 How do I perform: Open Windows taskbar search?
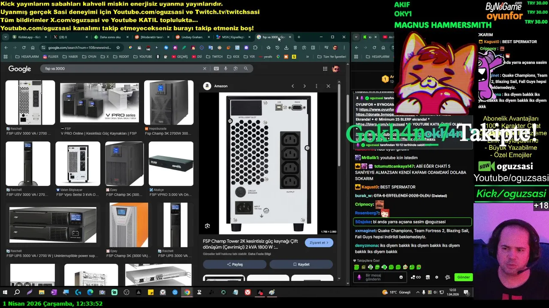pos(17,293)
